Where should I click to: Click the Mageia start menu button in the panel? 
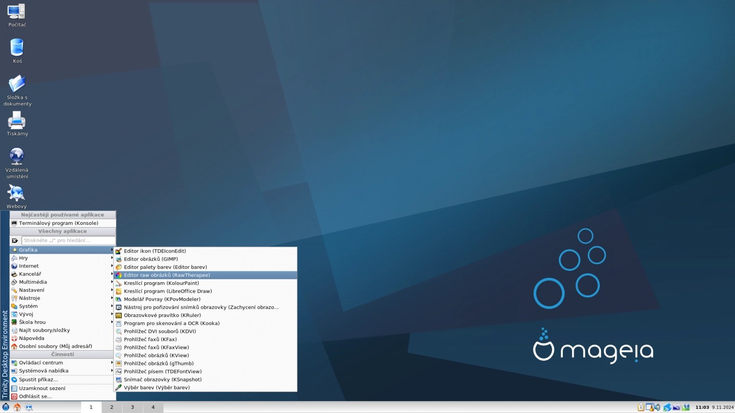click(6, 407)
